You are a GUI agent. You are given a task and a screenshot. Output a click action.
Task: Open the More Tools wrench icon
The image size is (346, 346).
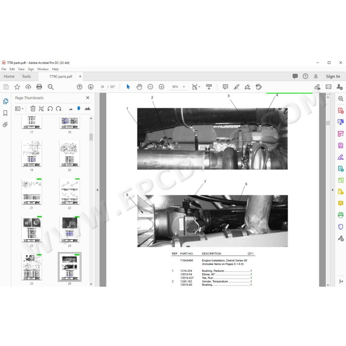pyautogui.click(x=341, y=238)
